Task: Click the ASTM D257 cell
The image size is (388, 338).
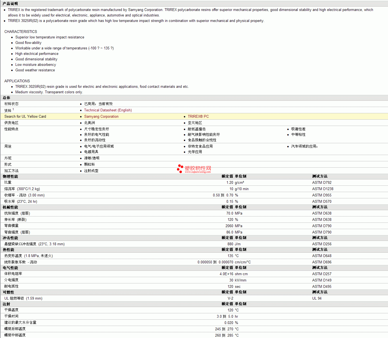Action: click(x=322, y=274)
